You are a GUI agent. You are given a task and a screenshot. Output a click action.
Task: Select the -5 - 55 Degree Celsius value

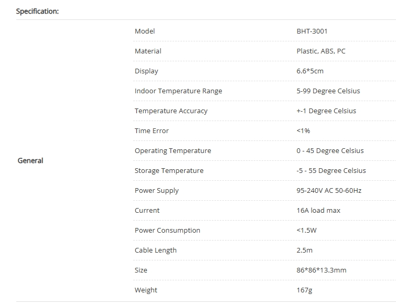click(x=331, y=171)
